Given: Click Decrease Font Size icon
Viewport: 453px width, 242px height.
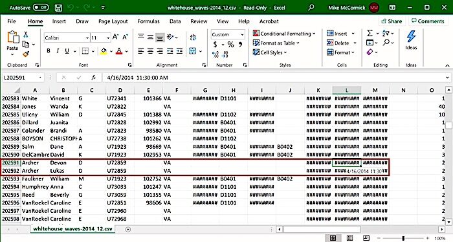Looking at the screenshot, I should tap(126, 37).
